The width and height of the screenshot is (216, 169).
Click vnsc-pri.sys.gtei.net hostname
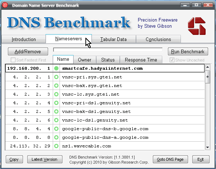tap(92, 77)
